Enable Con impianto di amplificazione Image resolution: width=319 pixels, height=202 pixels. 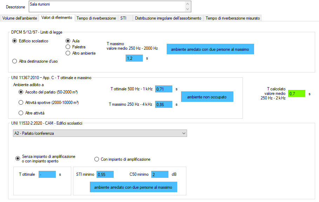(x=97, y=159)
